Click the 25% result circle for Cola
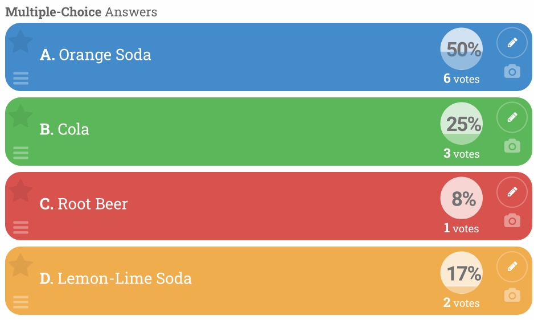Viewport: 534px width, 320px height. point(462,124)
